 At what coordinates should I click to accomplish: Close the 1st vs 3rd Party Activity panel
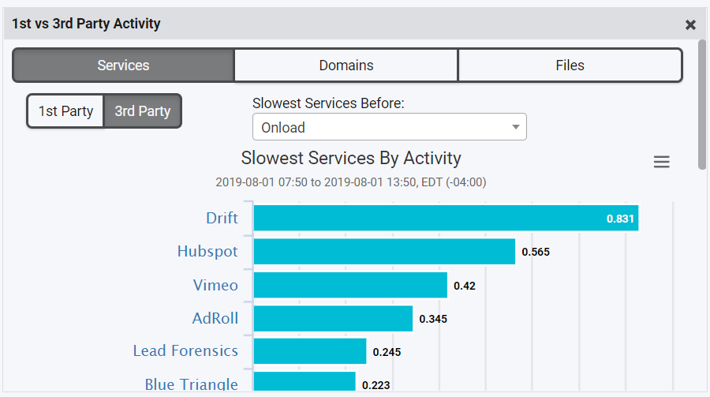pyautogui.click(x=690, y=25)
